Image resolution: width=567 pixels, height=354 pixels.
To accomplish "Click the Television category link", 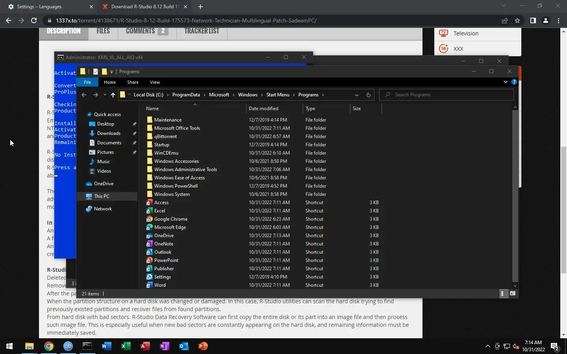I will point(466,33).
